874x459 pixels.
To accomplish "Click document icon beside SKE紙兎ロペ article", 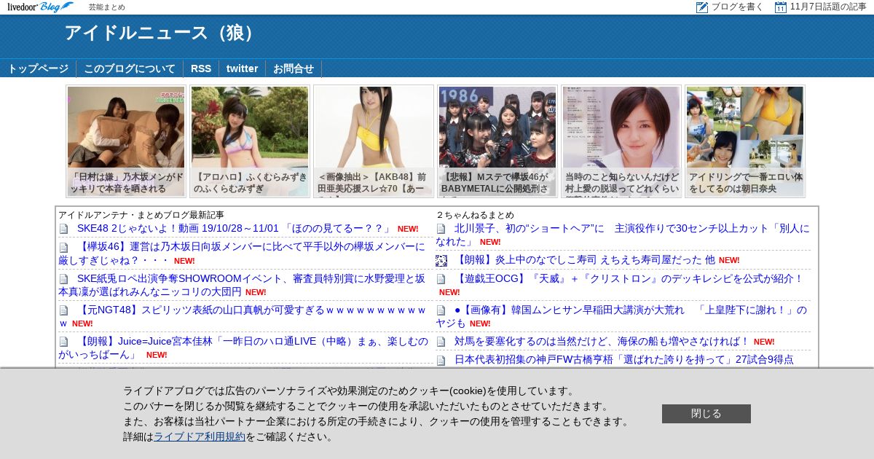I will (63, 279).
